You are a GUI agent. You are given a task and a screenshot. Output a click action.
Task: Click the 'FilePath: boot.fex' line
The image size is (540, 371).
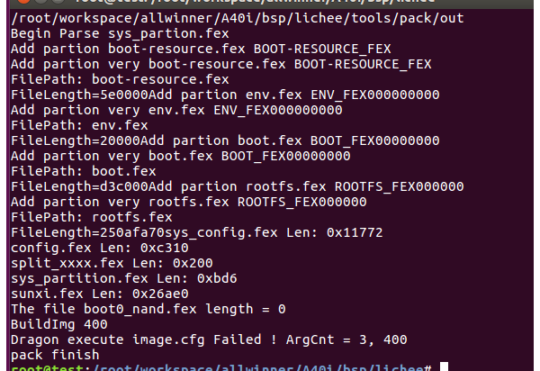click(83, 171)
